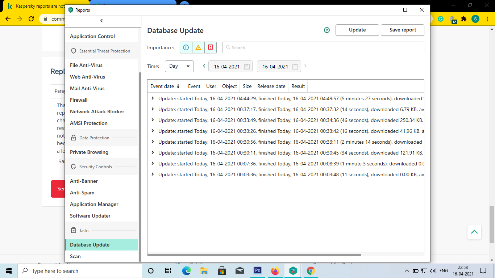The height and width of the screenshot is (278, 495).
Task: Reload the page in Chrome
Action: 31,19
